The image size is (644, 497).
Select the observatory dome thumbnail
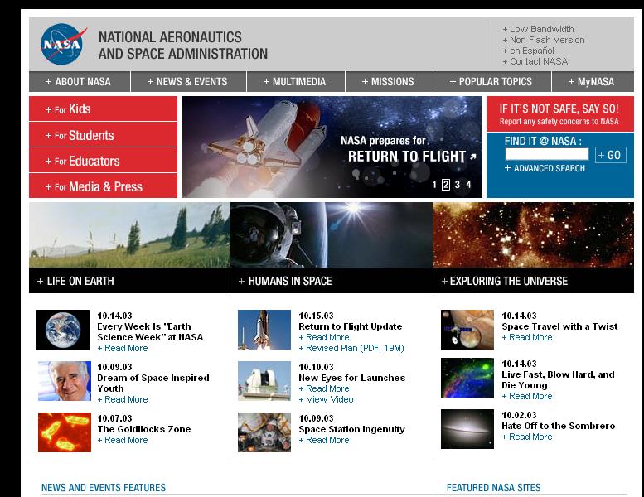point(264,381)
